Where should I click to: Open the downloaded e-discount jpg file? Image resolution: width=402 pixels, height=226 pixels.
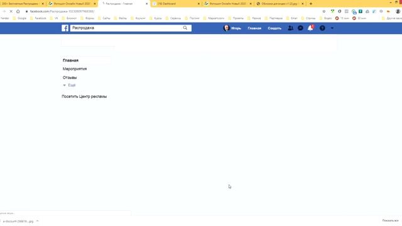click(18, 221)
